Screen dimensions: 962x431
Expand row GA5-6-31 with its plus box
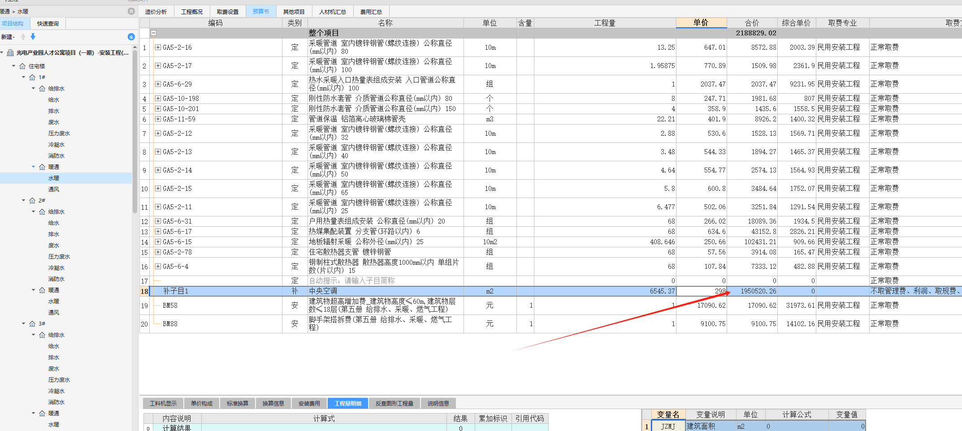[x=158, y=221]
